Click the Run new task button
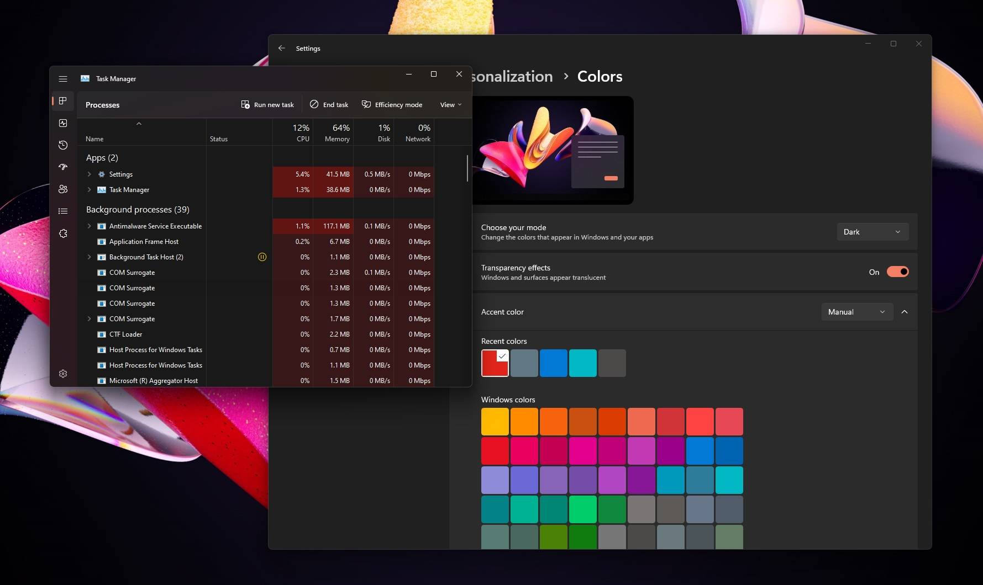Viewport: 983px width, 585px height. tap(267, 105)
